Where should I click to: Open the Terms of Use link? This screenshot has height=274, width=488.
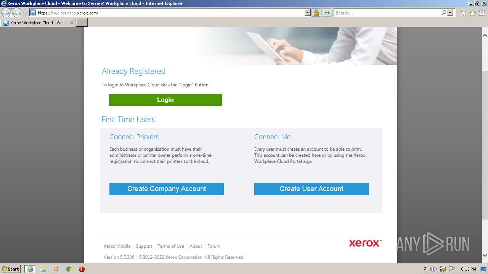[171, 246]
